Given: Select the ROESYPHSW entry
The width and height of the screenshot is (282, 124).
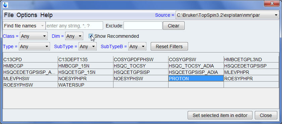Looking at the screenshot, I should (31, 85).
